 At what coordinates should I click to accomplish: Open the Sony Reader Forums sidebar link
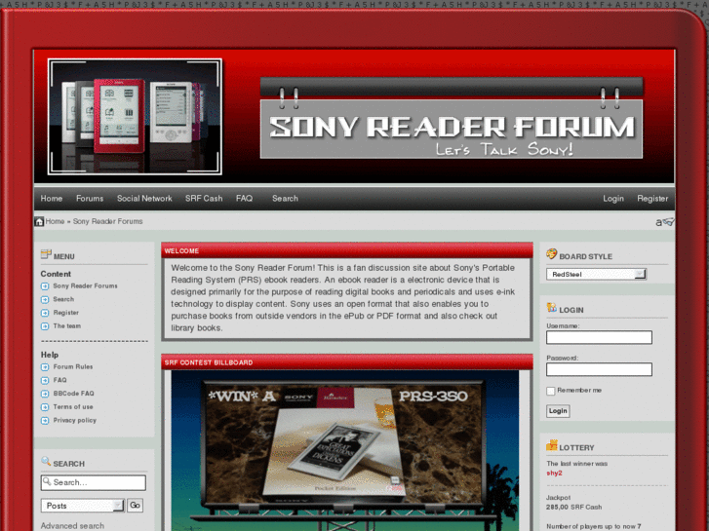coord(85,286)
